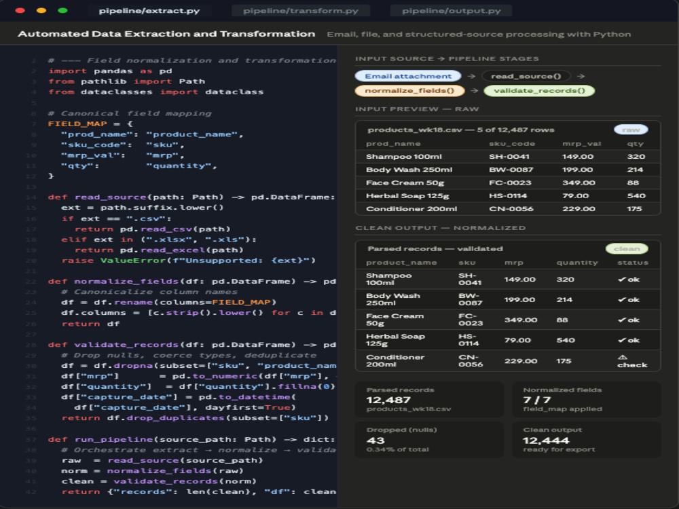Click the quantity column header
The height and width of the screenshot is (509, 679).
[576, 263]
